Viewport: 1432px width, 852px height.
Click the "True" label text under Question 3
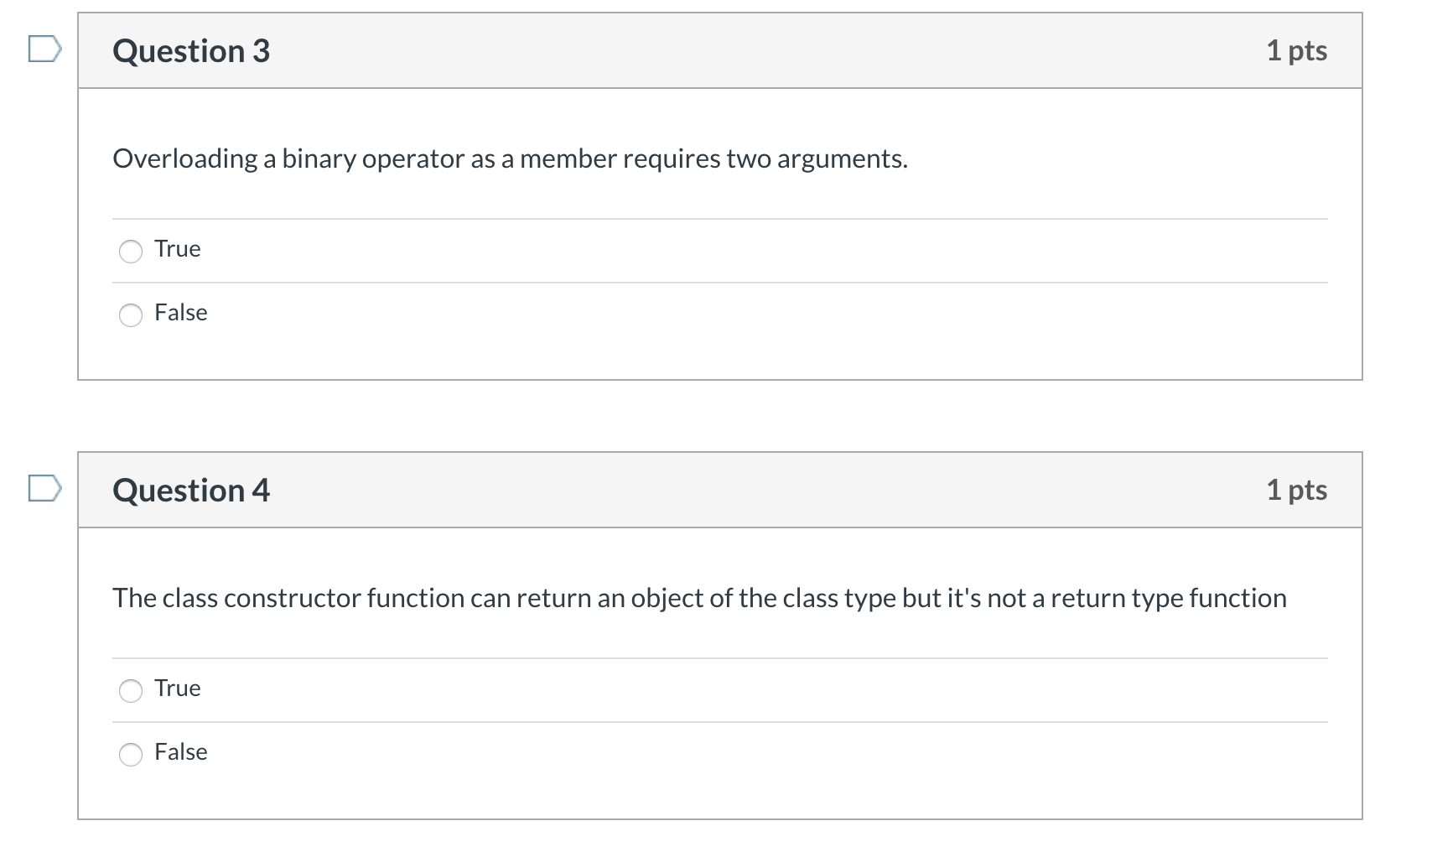pos(178,249)
